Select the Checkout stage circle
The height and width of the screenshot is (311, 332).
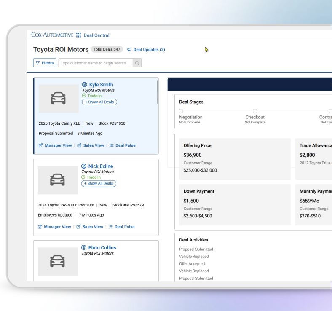(x=255, y=111)
